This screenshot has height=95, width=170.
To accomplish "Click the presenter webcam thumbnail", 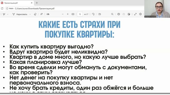I will [157, 9].
